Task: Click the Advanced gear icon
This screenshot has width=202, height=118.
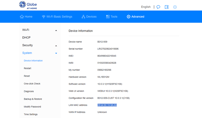Action: (129, 16)
